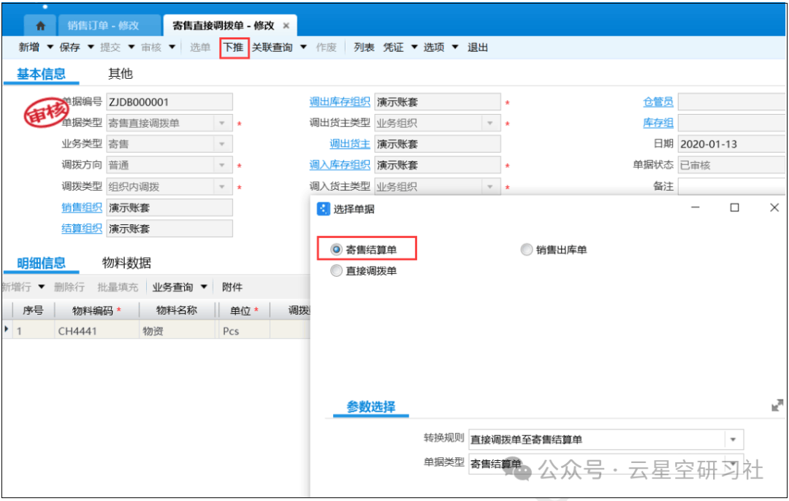This screenshot has width=789, height=501.
Task: Maximize the 选择单据 dialog window
Action: pos(734,208)
